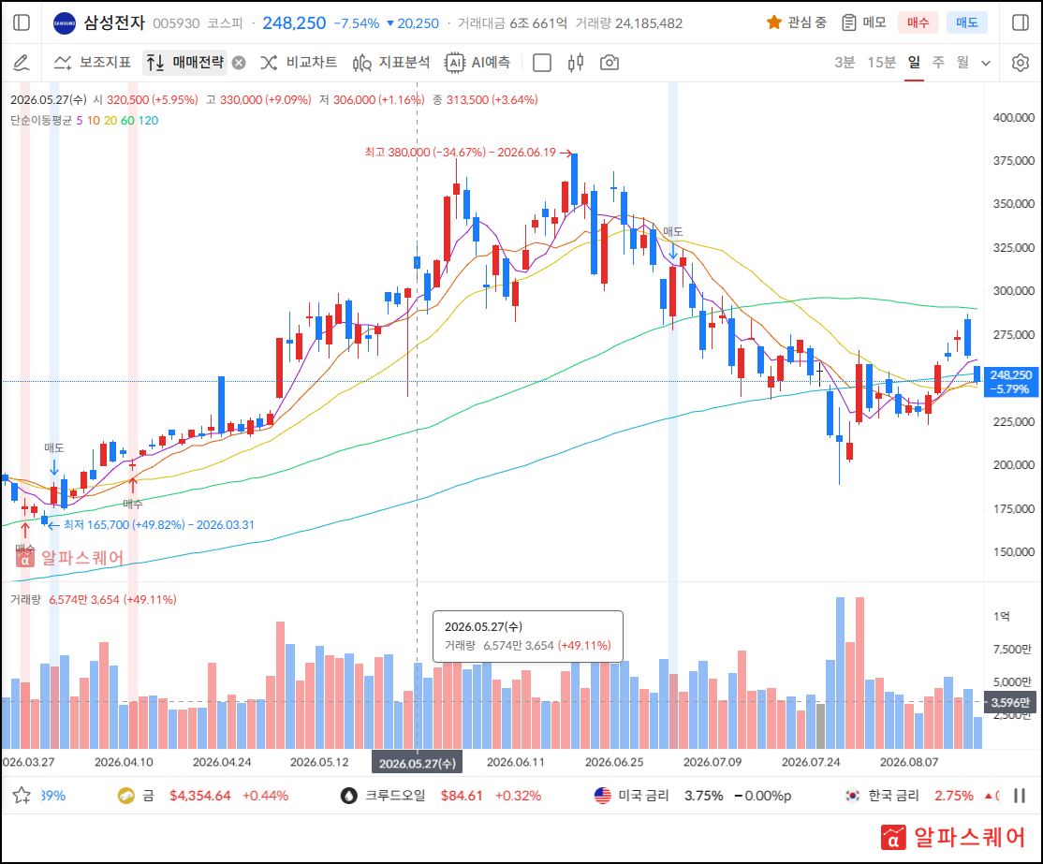
Task: Click the 3,596만 volume axis label
Action: (1010, 702)
